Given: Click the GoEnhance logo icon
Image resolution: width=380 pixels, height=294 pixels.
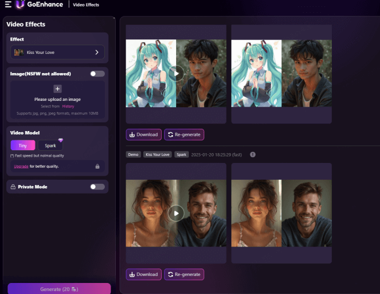Looking at the screenshot, I should [x=20, y=5].
